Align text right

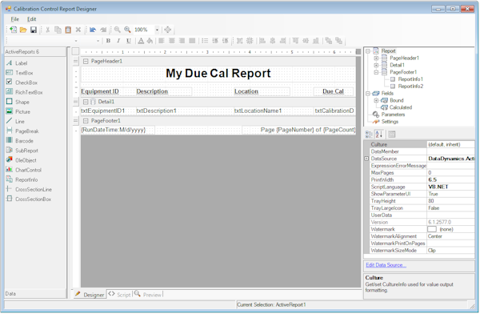[182, 41]
